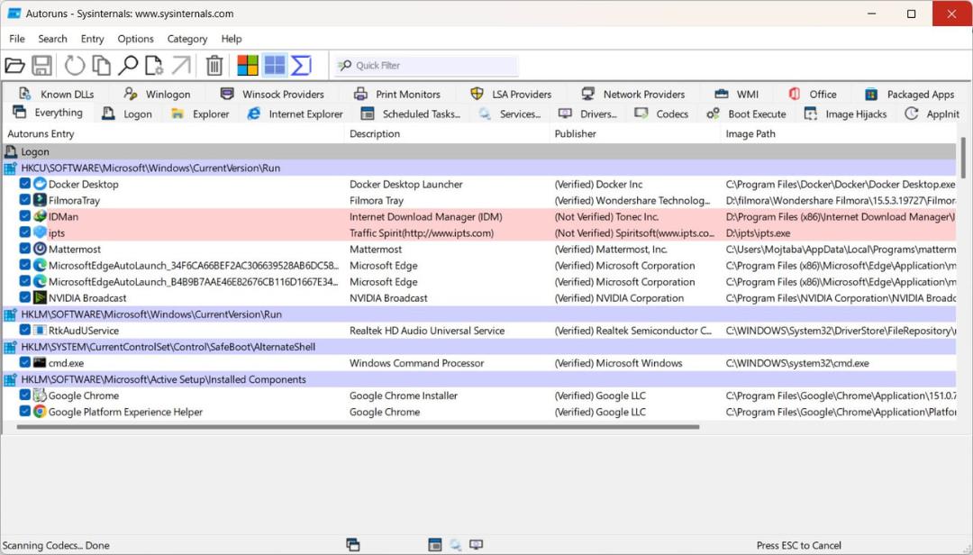Switch to the WMI tab
Image resolution: width=973 pixels, height=555 pixels.
click(x=737, y=94)
